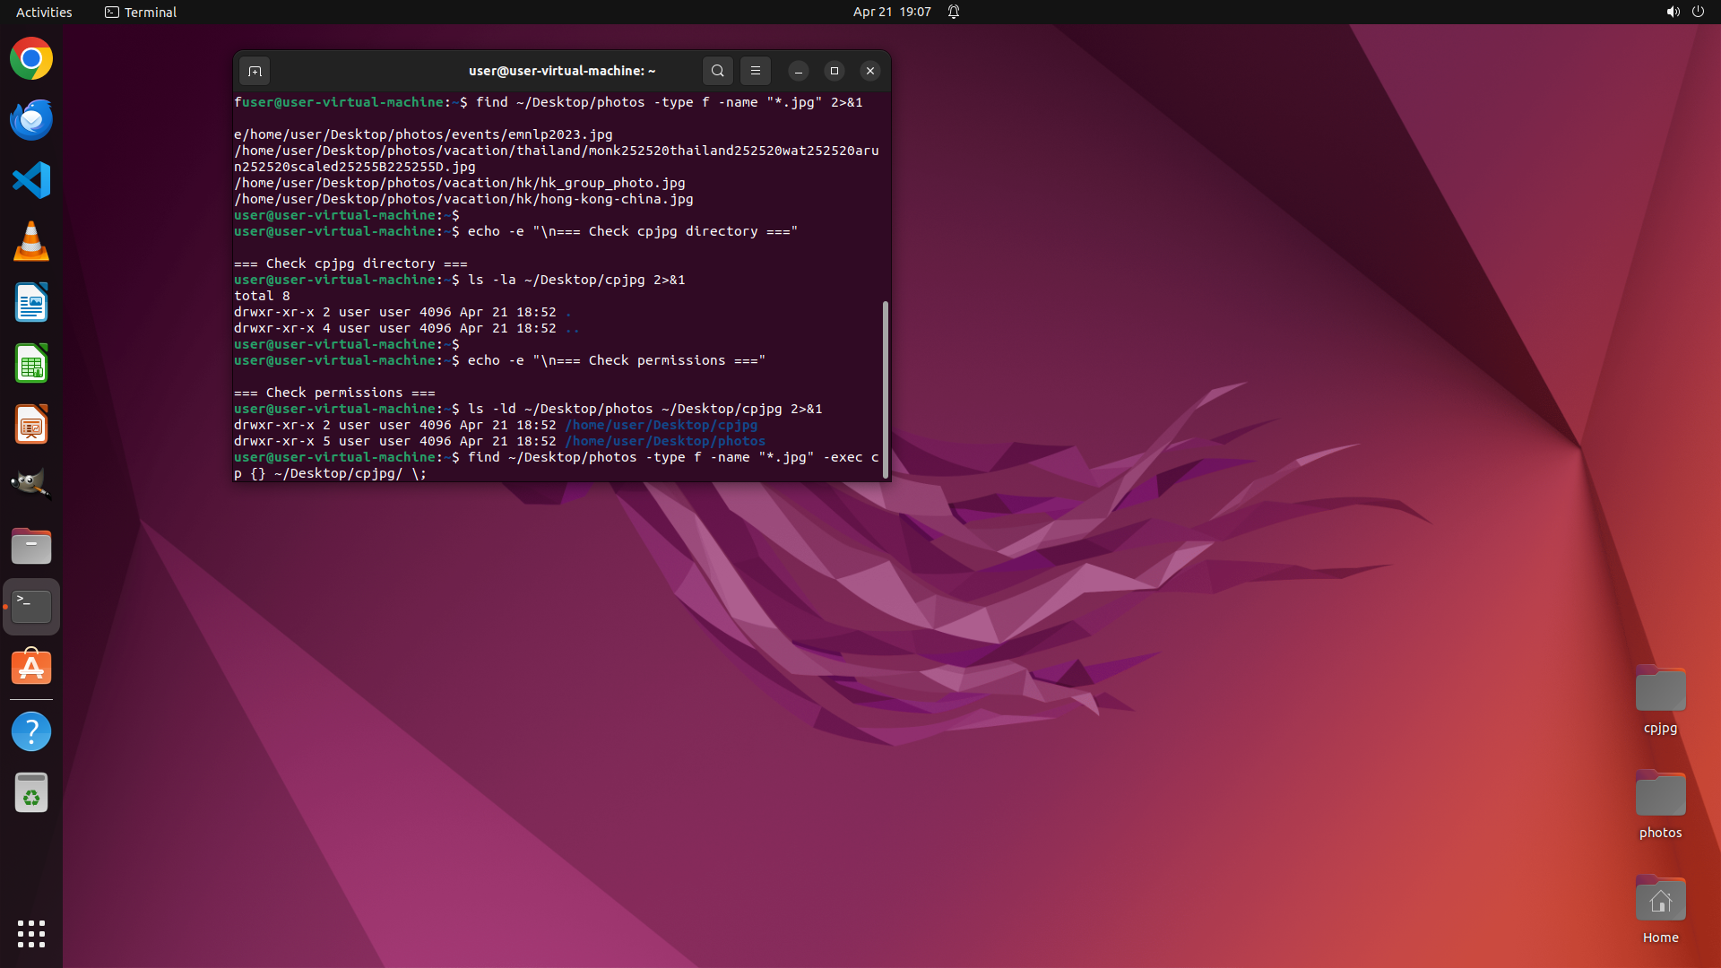Open Thunderbird mail client
Image resolution: width=1721 pixels, height=968 pixels.
pos(31,120)
